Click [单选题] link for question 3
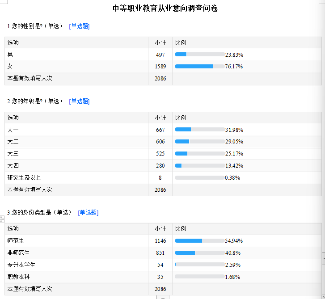This screenshot has height=299, width=325. click(x=88, y=213)
